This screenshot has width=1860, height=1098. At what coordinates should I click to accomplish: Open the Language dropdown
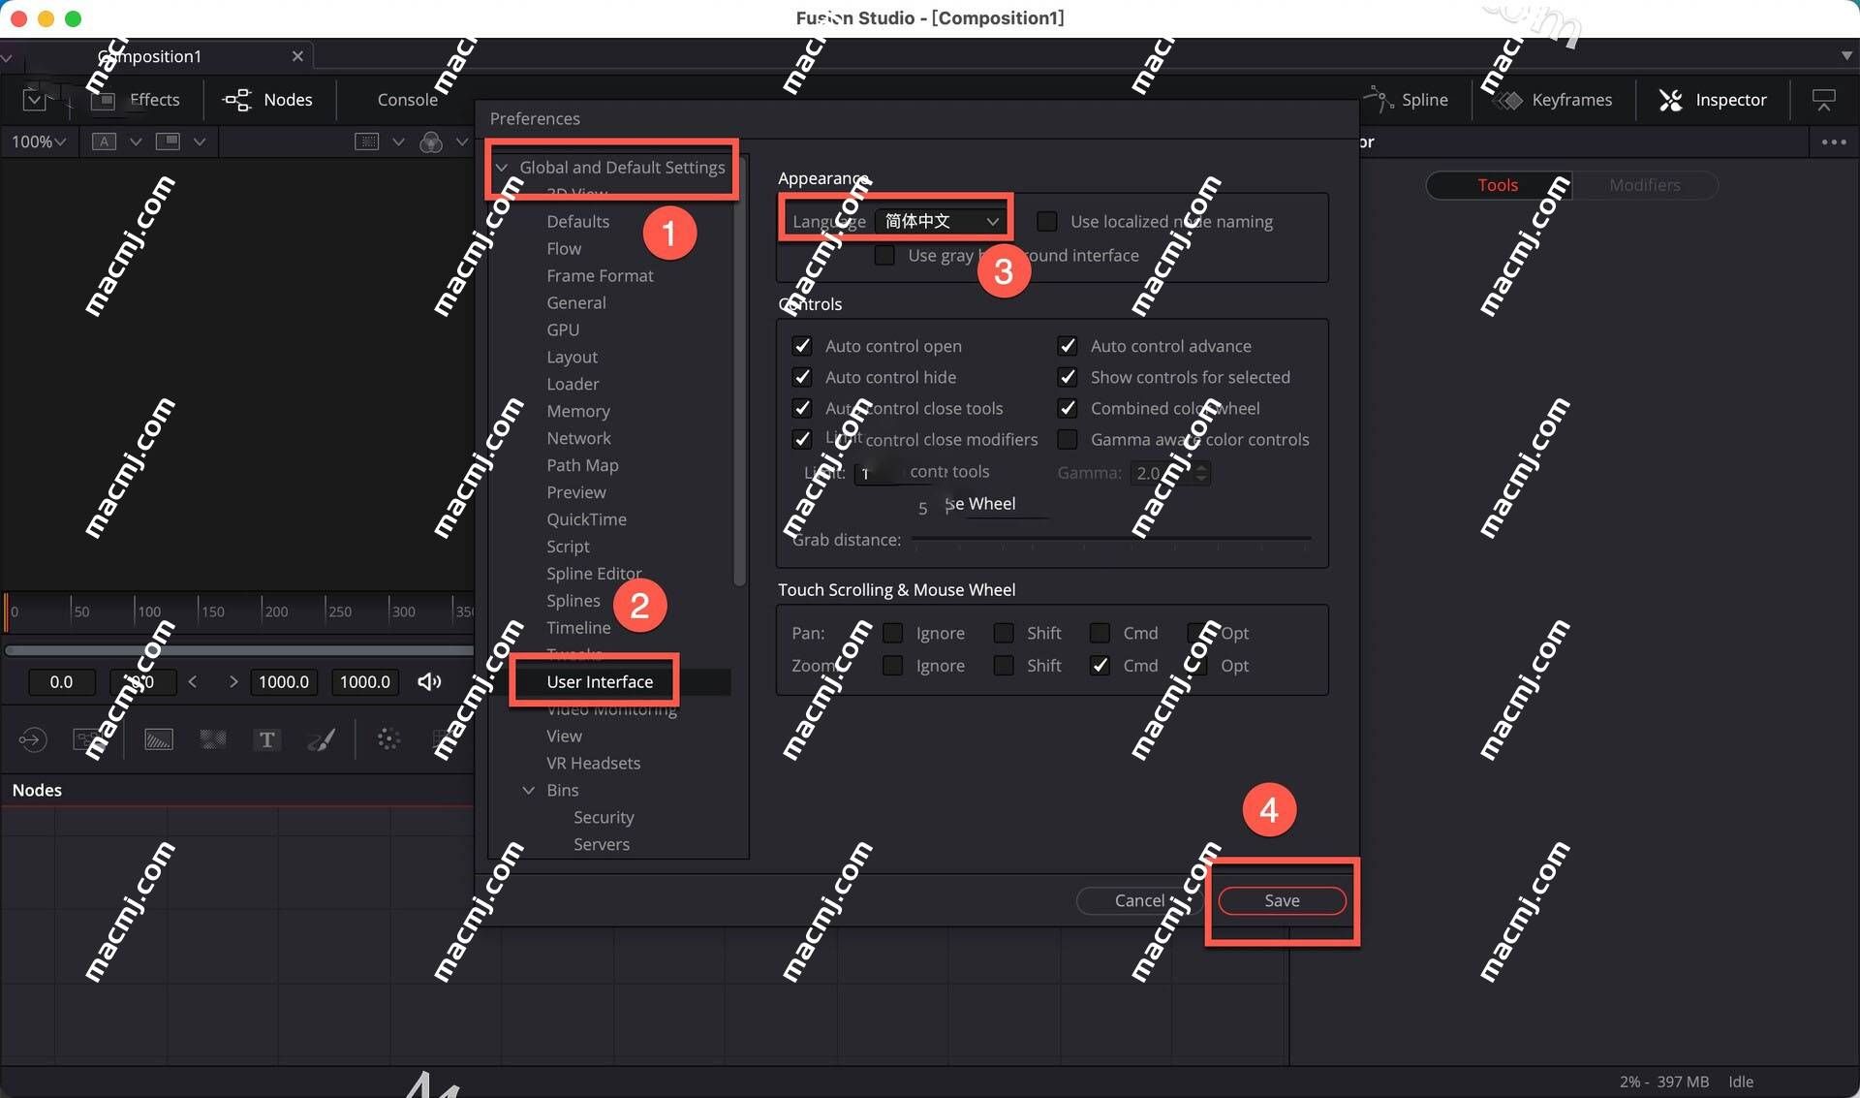click(941, 221)
